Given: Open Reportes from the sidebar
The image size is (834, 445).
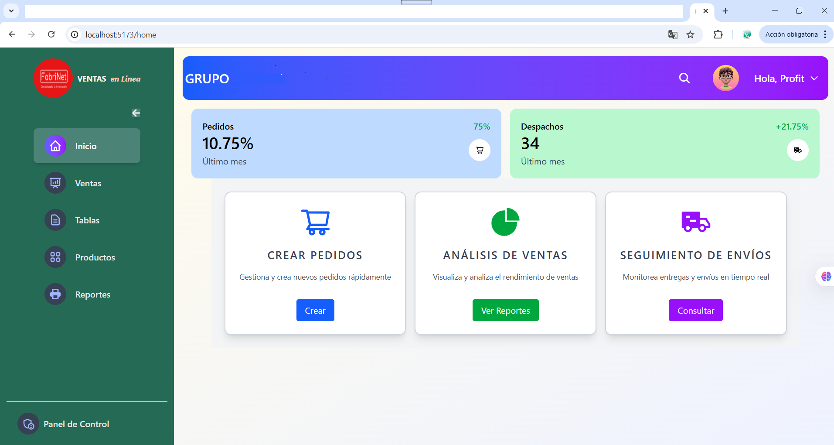Looking at the screenshot, I should pyautogui.click(x=92, y=294).
